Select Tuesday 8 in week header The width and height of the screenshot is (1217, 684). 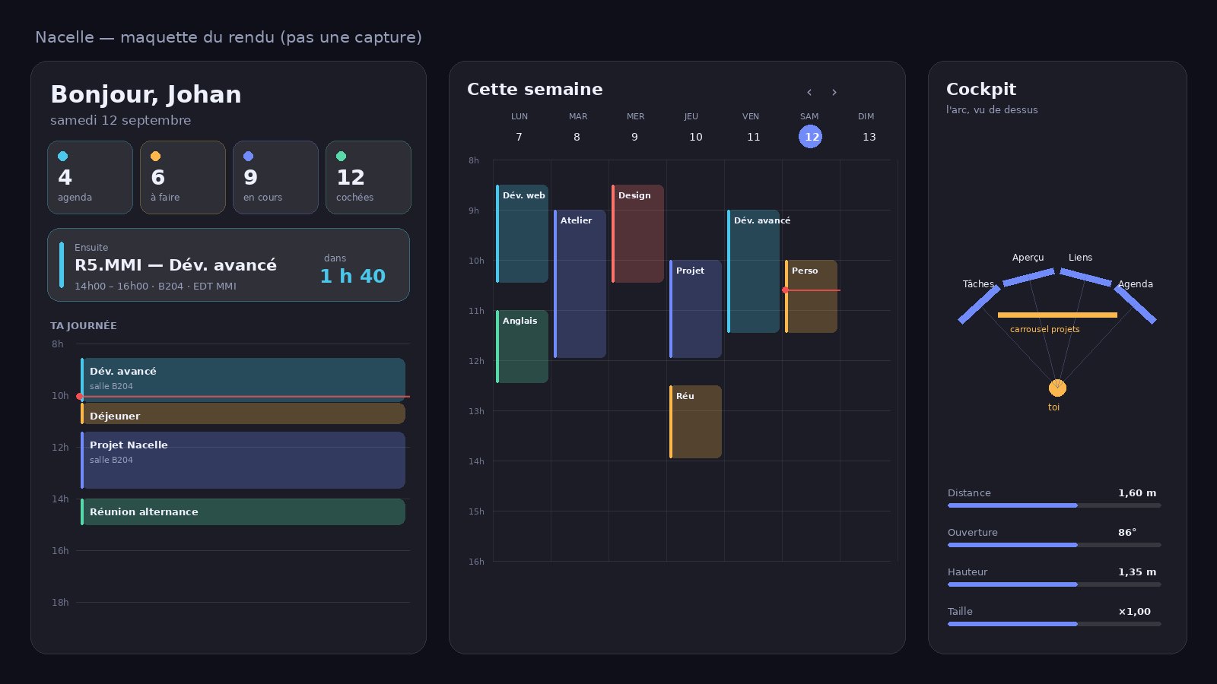click(x=577, y=137)
